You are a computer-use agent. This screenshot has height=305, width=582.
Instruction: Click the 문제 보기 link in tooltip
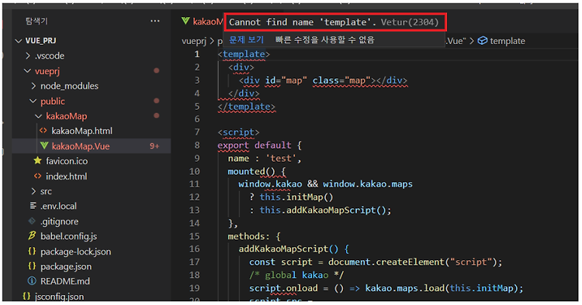coord(246,39)
